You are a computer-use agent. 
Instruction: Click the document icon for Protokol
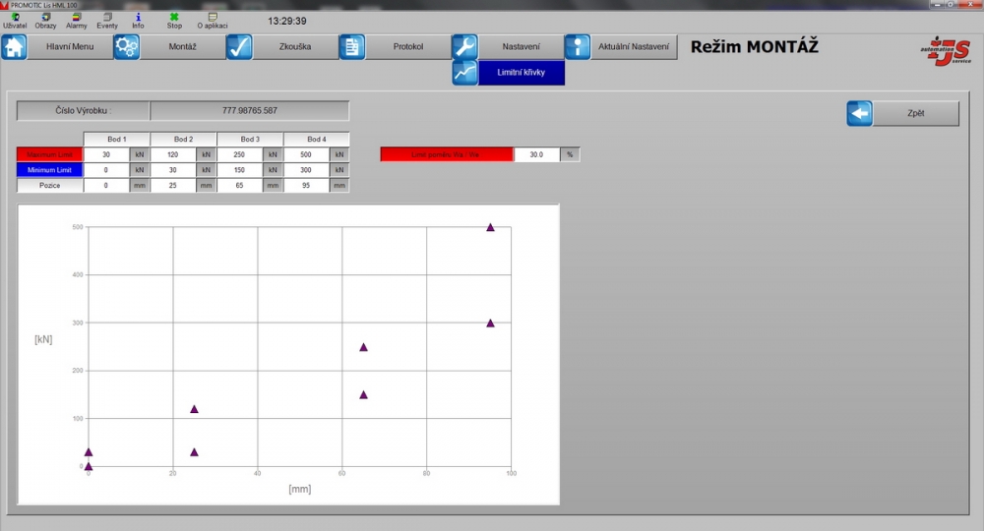pyautogui.click(x=352, y=47)
